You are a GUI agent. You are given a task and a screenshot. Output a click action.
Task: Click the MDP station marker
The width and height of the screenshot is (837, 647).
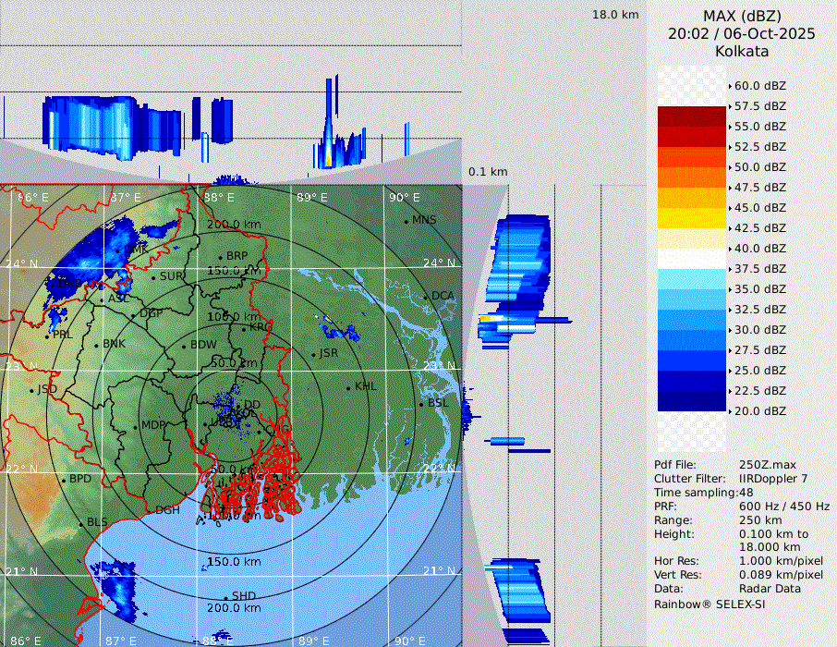(x=135, y=426)
